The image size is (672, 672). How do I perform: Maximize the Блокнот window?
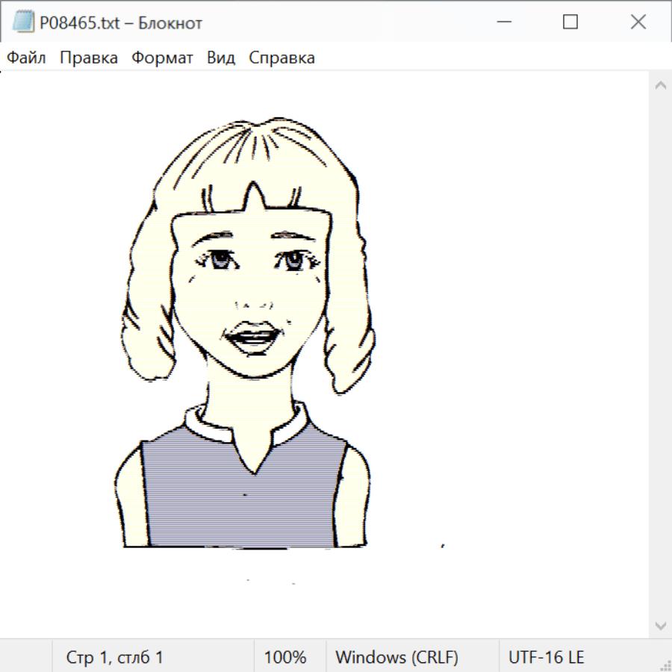click(570, 22)
